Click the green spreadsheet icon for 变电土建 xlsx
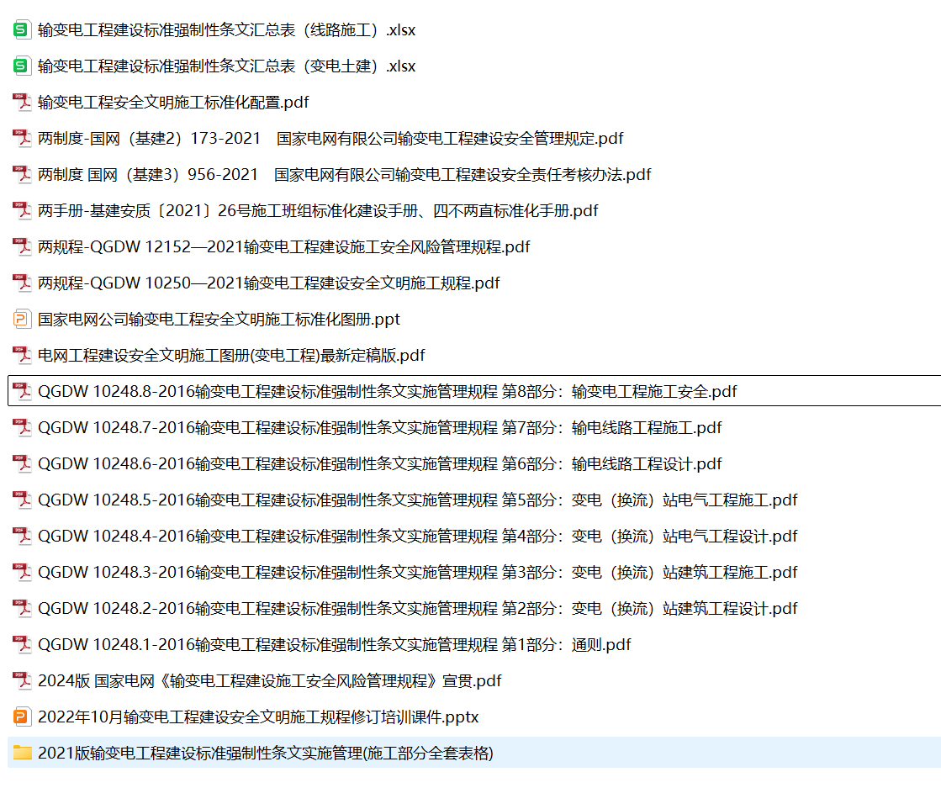This screenshot has width=941, height=788. pos(22,66)
